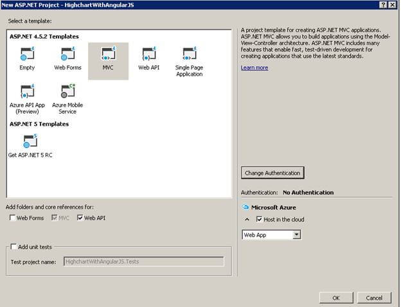Uncheck Host in the cloud
401x307 pixels.
[x=259, y=219]
